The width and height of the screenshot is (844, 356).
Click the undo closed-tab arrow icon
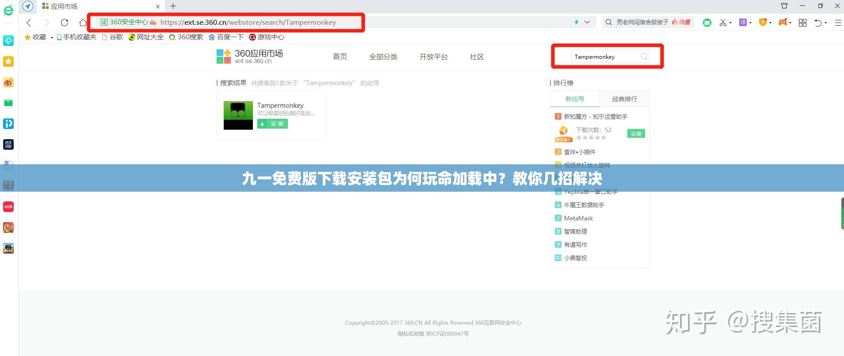pyautogui.click(x=818, y=23)
